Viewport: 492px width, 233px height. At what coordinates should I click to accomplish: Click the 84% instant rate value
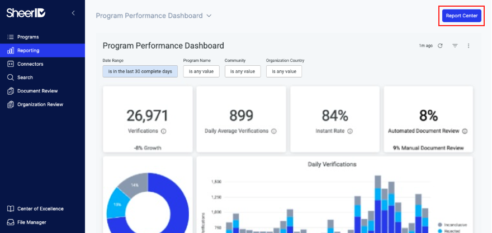pyautogui.click(x=335, y=115)
